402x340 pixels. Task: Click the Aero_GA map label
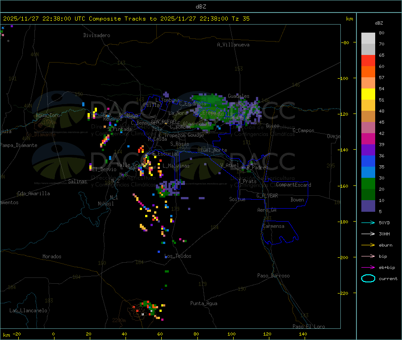point(267,210)
